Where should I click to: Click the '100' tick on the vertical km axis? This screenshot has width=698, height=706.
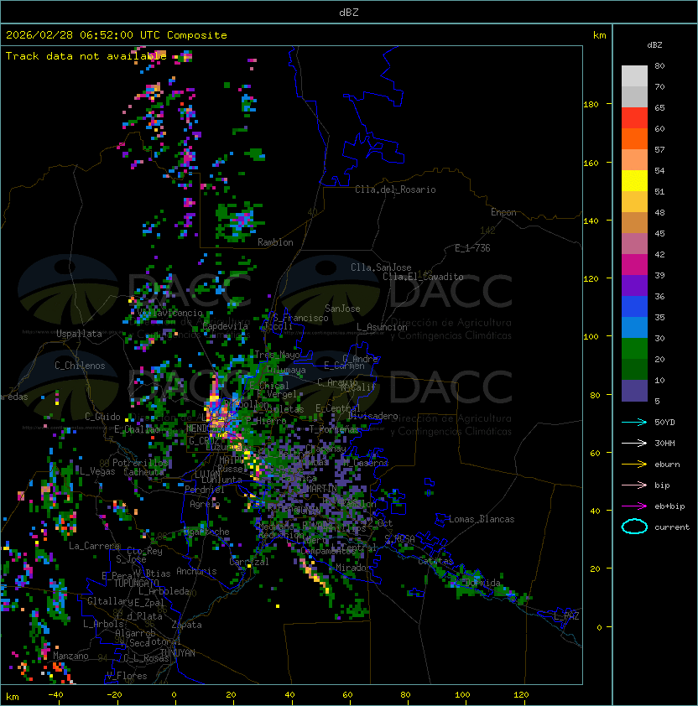[x=591, y=337]
